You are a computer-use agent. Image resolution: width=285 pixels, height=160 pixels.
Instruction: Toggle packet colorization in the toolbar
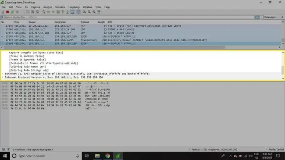tap(78, 12)
